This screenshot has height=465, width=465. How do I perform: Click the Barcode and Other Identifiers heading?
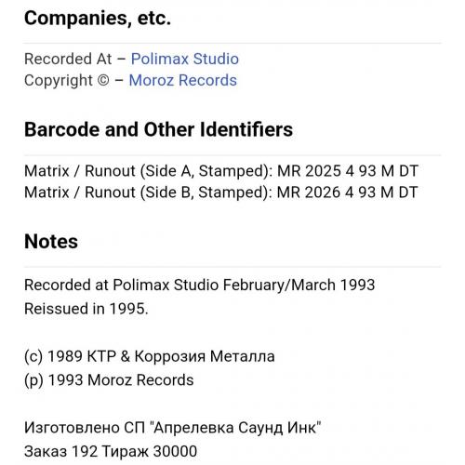click(x=158, y=129)
